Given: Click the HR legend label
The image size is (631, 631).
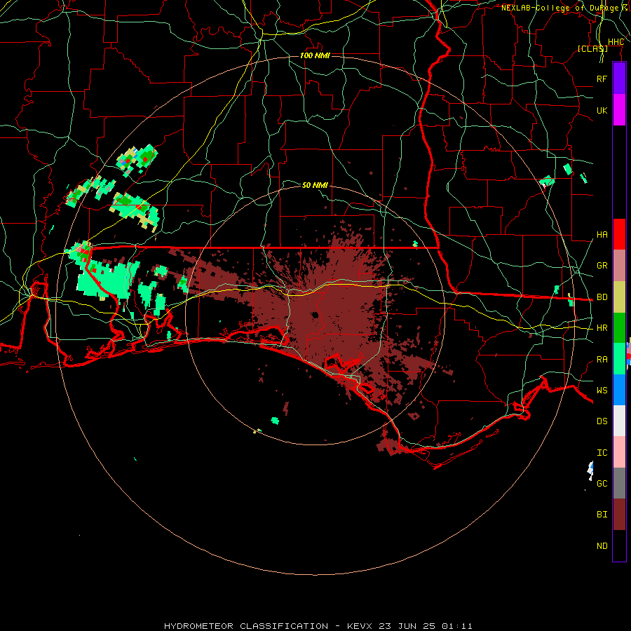Looking at the screenshot, I should (602, 328).
